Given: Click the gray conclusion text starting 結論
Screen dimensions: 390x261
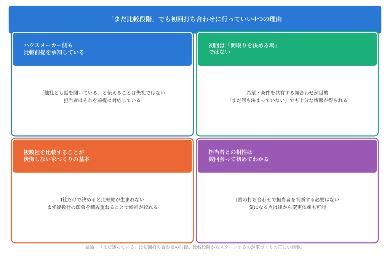Looking at the screenshot, I should (194, 247).
